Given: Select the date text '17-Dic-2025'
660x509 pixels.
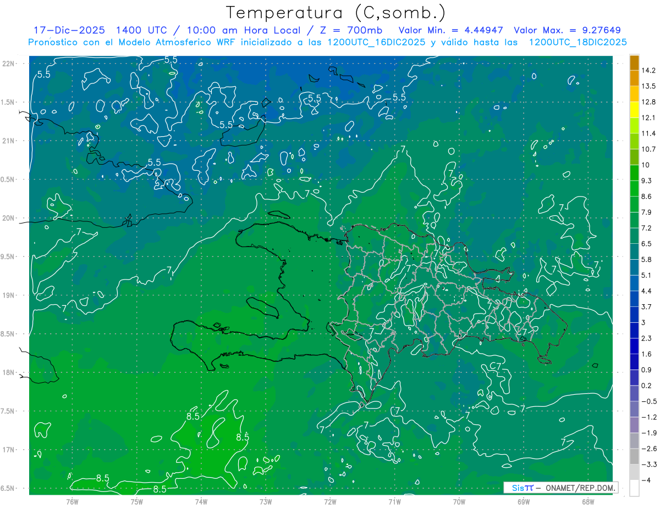Looking at the screenshot, I should (x=69, y=30).
